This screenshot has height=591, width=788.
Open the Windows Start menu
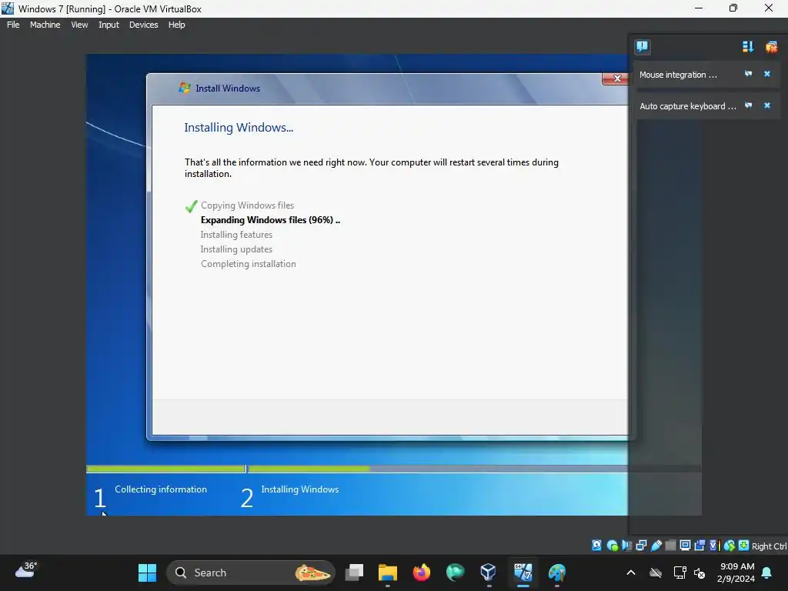tap(147, 573)
